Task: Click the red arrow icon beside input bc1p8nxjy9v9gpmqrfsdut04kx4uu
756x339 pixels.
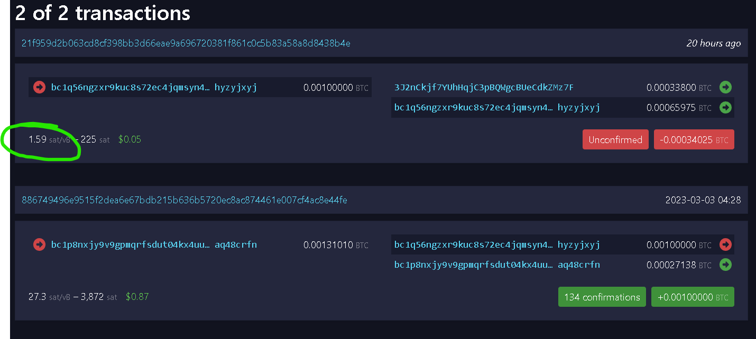Action: 39,244
